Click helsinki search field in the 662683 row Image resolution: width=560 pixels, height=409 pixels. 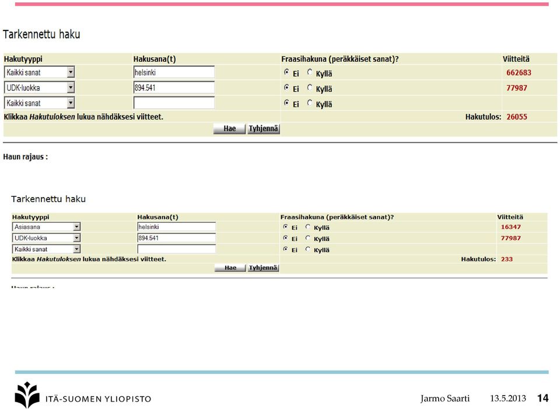pos(174,72)
